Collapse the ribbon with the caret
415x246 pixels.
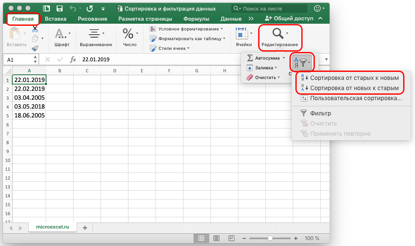pyautogui.click(x=320, y=19)
